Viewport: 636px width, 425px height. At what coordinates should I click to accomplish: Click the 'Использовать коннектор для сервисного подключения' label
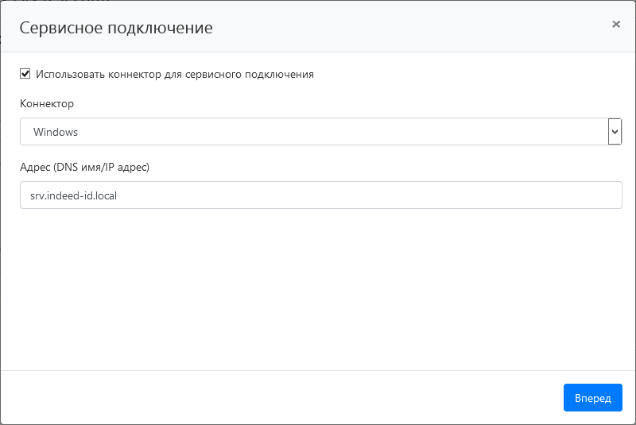pyautogui.click(x=174, y=75)
